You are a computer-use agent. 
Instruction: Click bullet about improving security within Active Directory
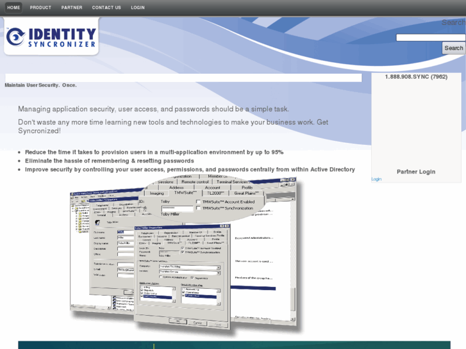click(190, 170)
